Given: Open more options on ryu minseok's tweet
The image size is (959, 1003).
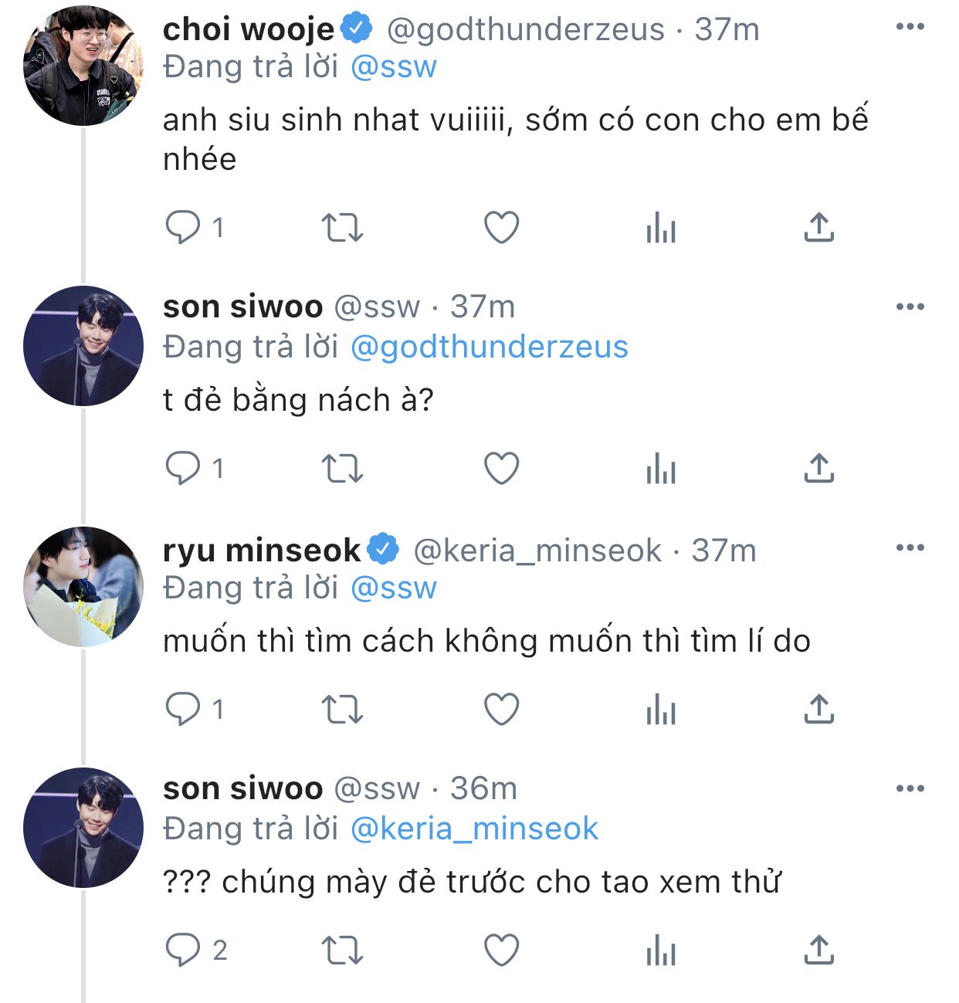Looking at the screenshot, I should tap(910, 548).
